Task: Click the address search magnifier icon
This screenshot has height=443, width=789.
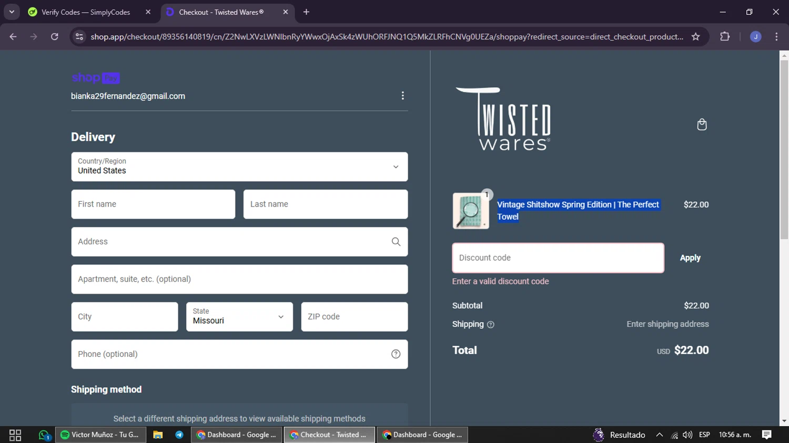Action: coord(396,242)
